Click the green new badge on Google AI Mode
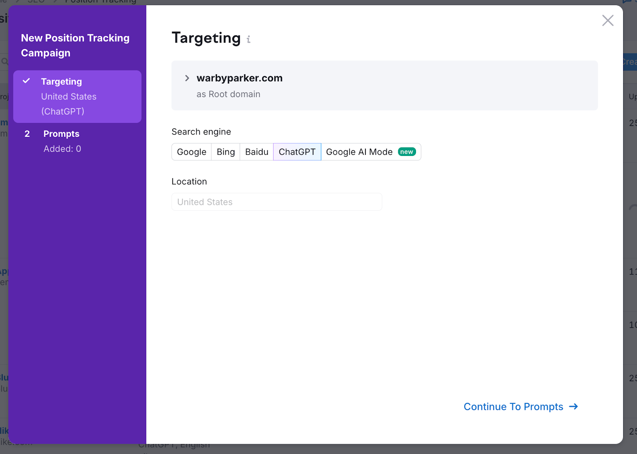637x454 pixels. [406, 152]
